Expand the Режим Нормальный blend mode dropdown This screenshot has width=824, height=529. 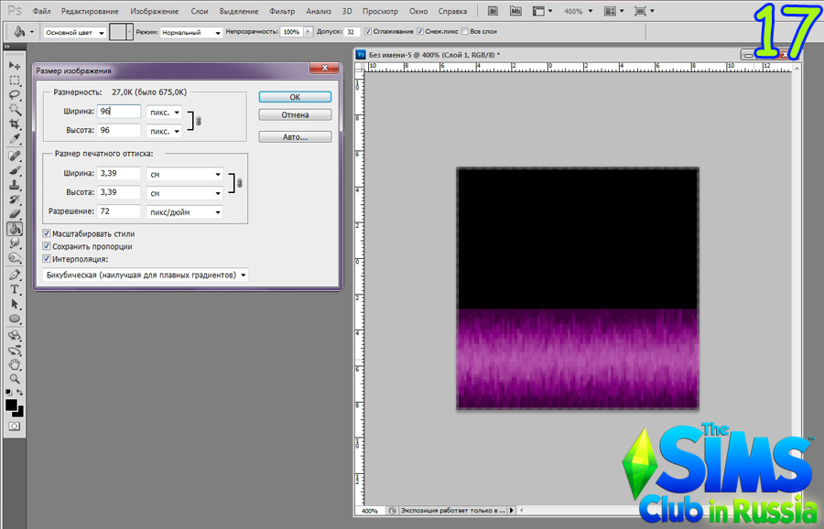[191, 31]
